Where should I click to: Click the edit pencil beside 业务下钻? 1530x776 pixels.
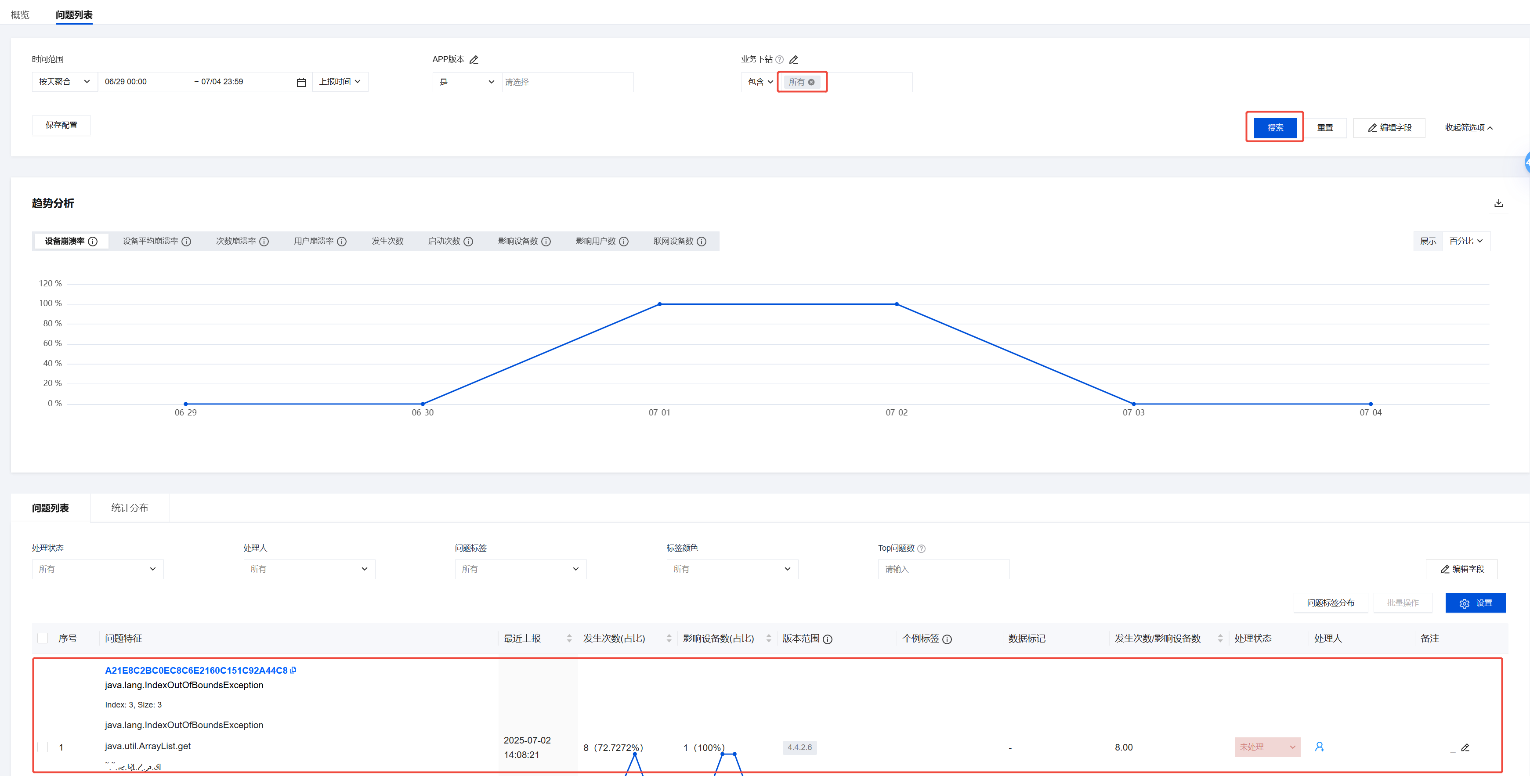[x=793, y=60]
